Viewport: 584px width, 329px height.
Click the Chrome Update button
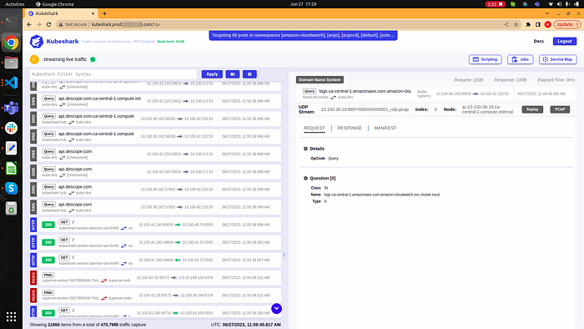566,24
